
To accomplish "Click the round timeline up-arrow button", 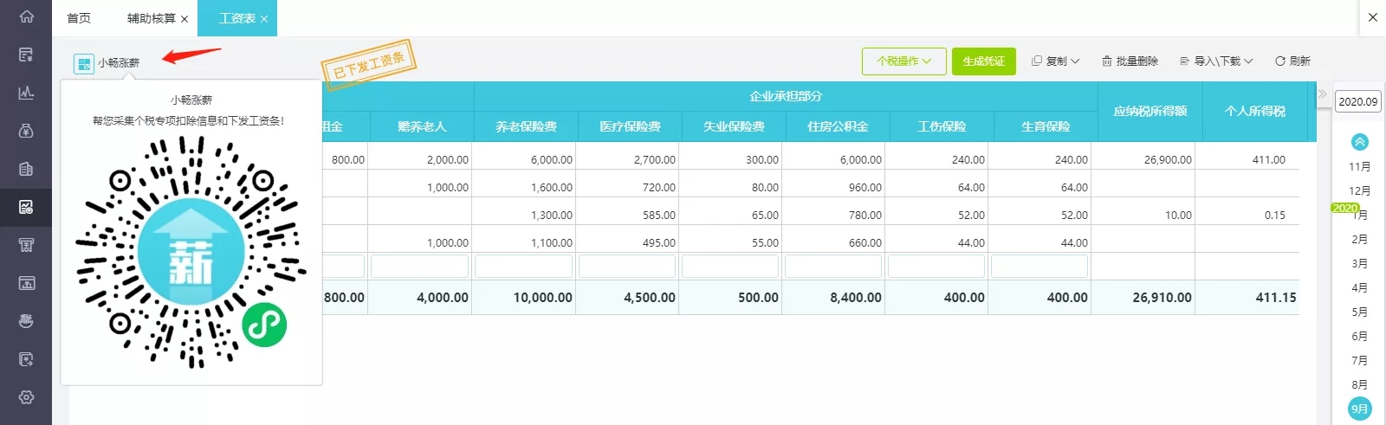I will pos(1359,142).
